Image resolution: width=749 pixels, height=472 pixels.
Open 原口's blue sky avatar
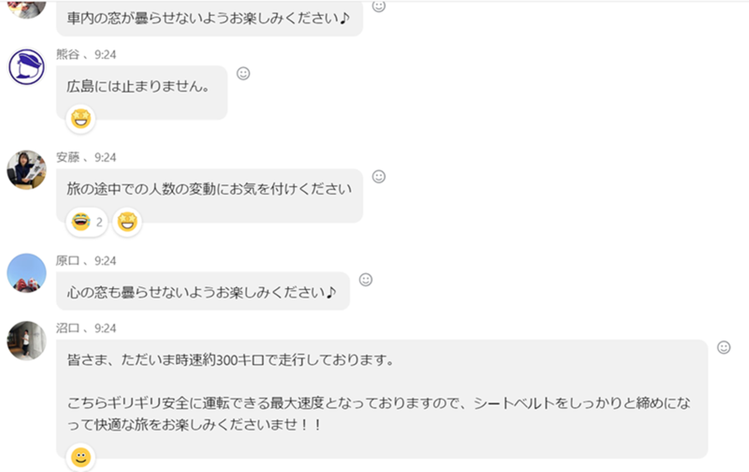pyautogui.click(x=27, y=273)
